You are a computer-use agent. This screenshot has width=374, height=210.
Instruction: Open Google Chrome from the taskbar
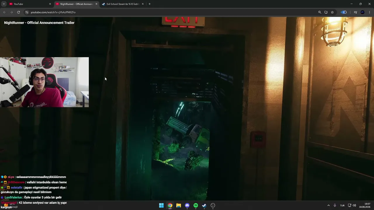[x=170, y=205]
